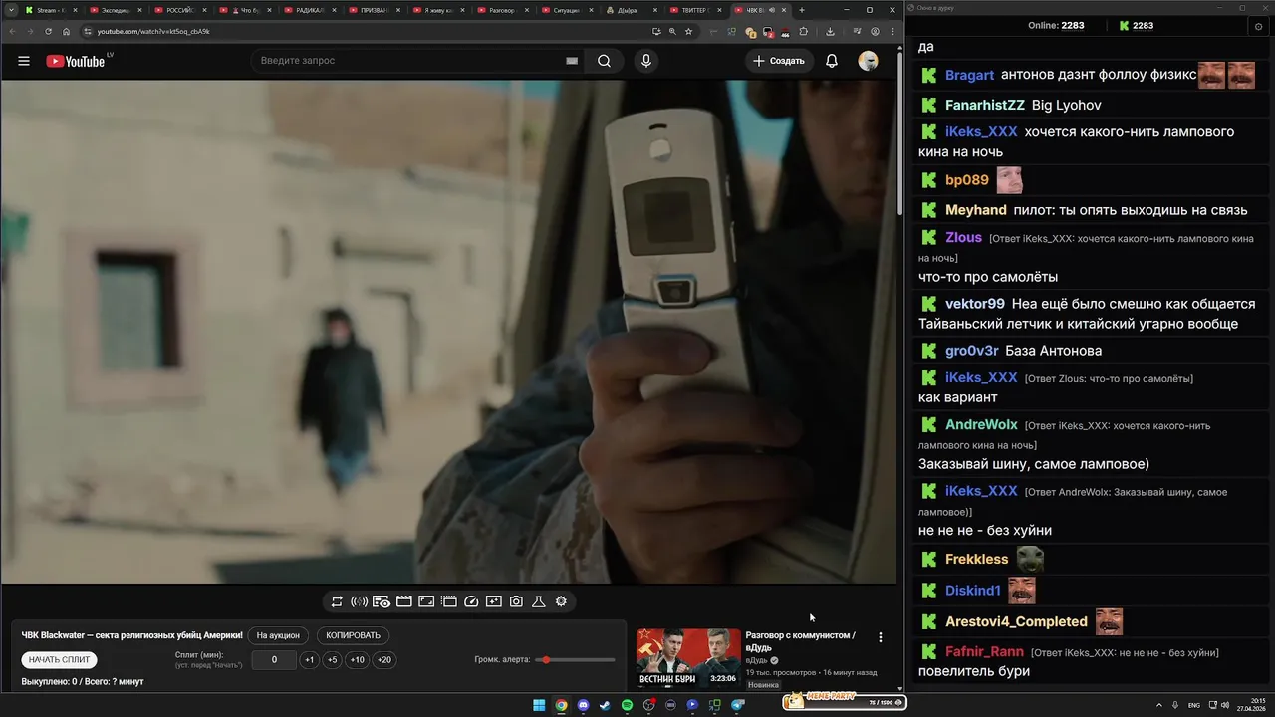This screenshot has width=1275, height=717.
Task: Add one minute with the '+1' button
Action: click(x=310, y=660)
